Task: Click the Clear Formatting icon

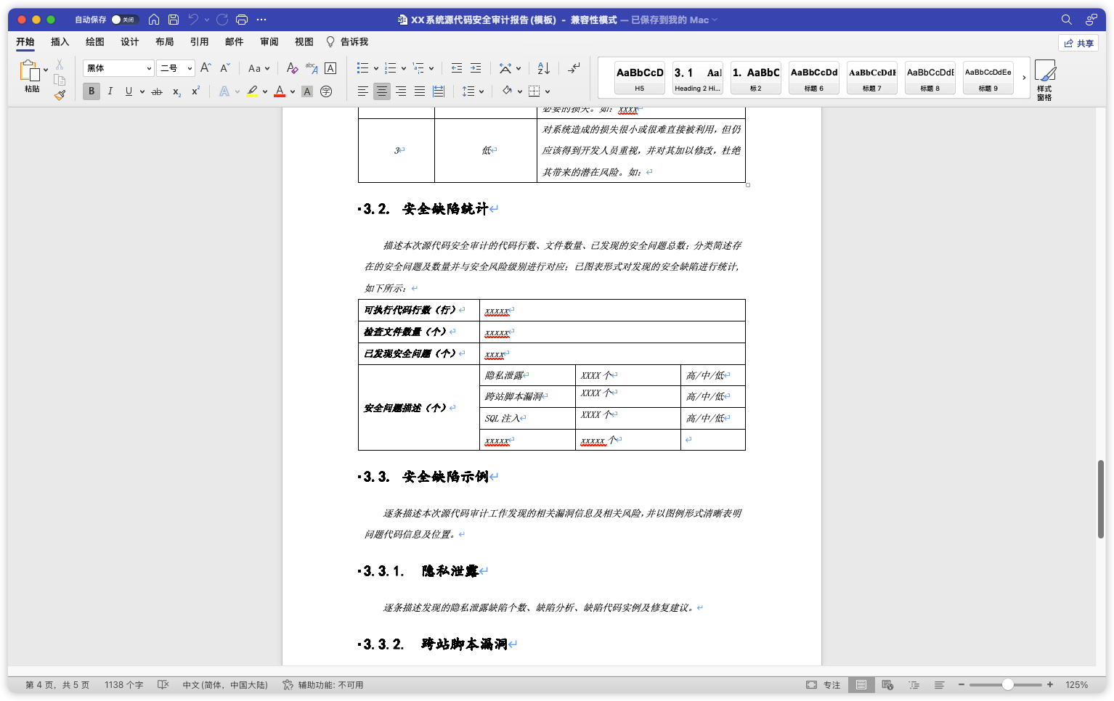Action: click(292, 68)
